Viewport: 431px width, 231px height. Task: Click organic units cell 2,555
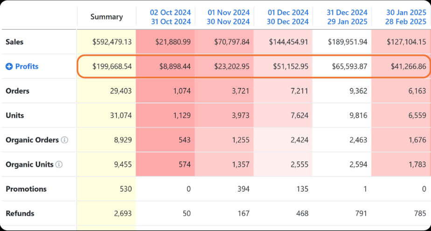click(299, 164)
